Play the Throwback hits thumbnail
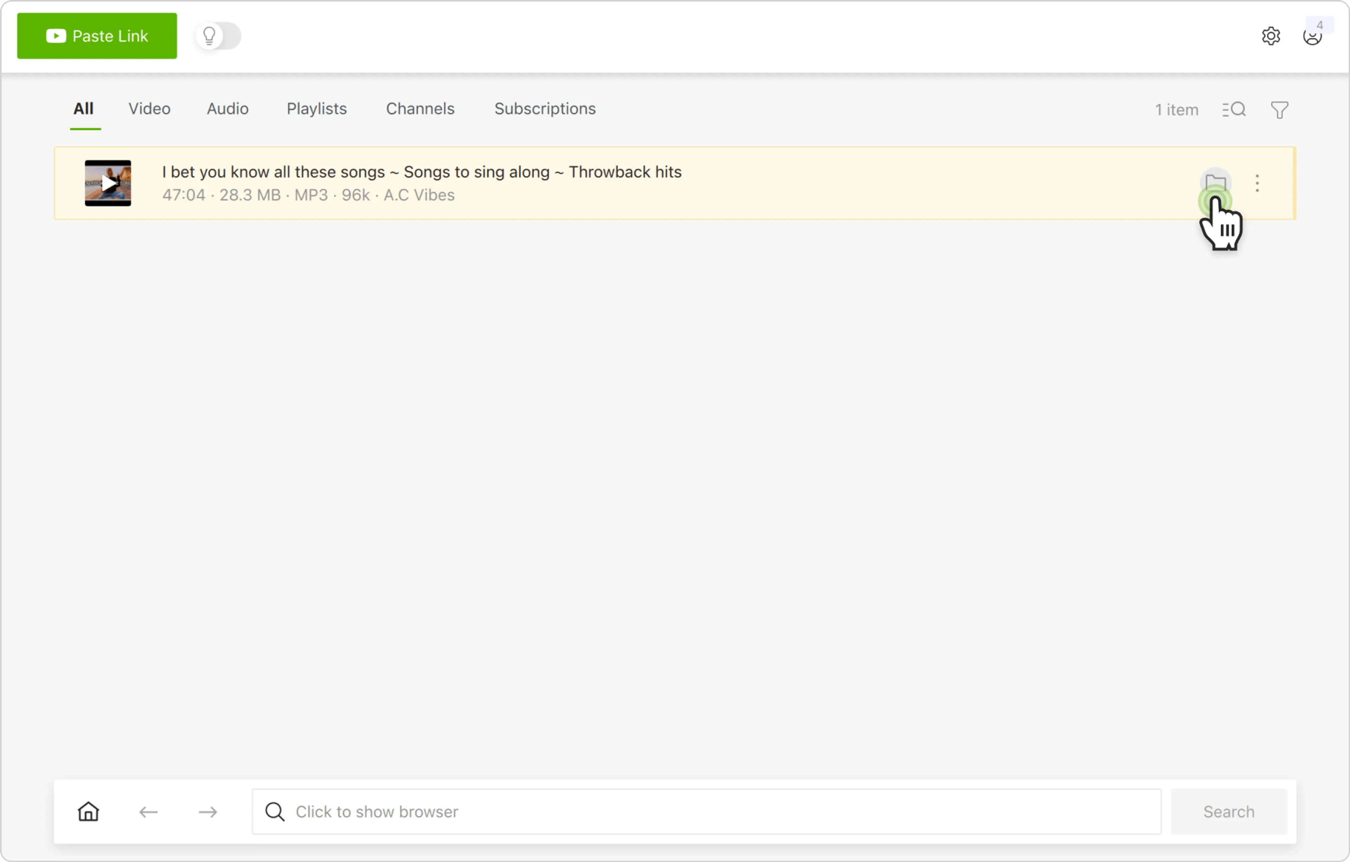Viewport: 1350px width, 862px height. coord(108,183)
